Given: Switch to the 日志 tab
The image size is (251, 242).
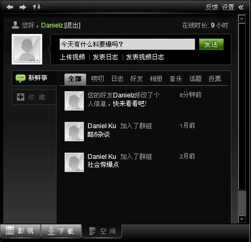Looking at the screenshot, I should pyautogui.click(x=117, y=79).
